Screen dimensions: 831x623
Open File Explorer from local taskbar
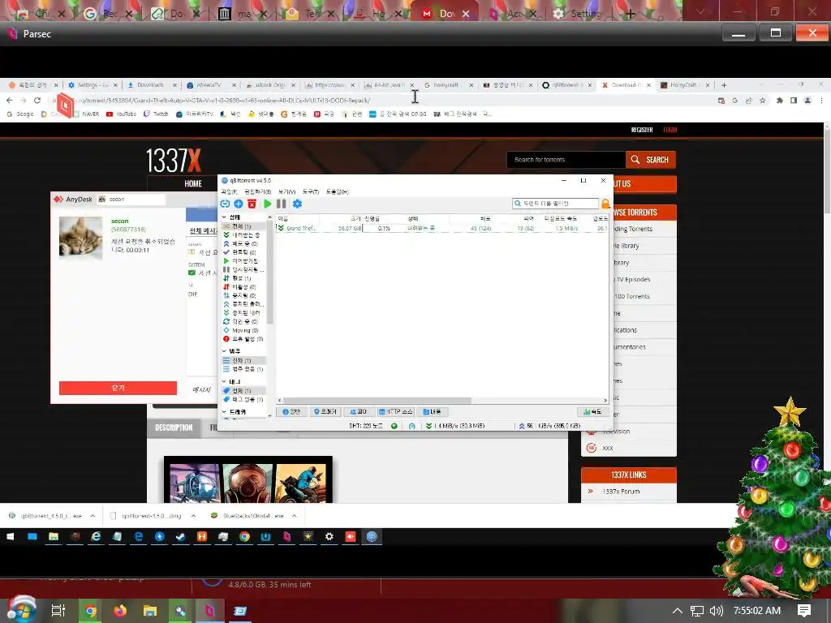tap(150, 612)
